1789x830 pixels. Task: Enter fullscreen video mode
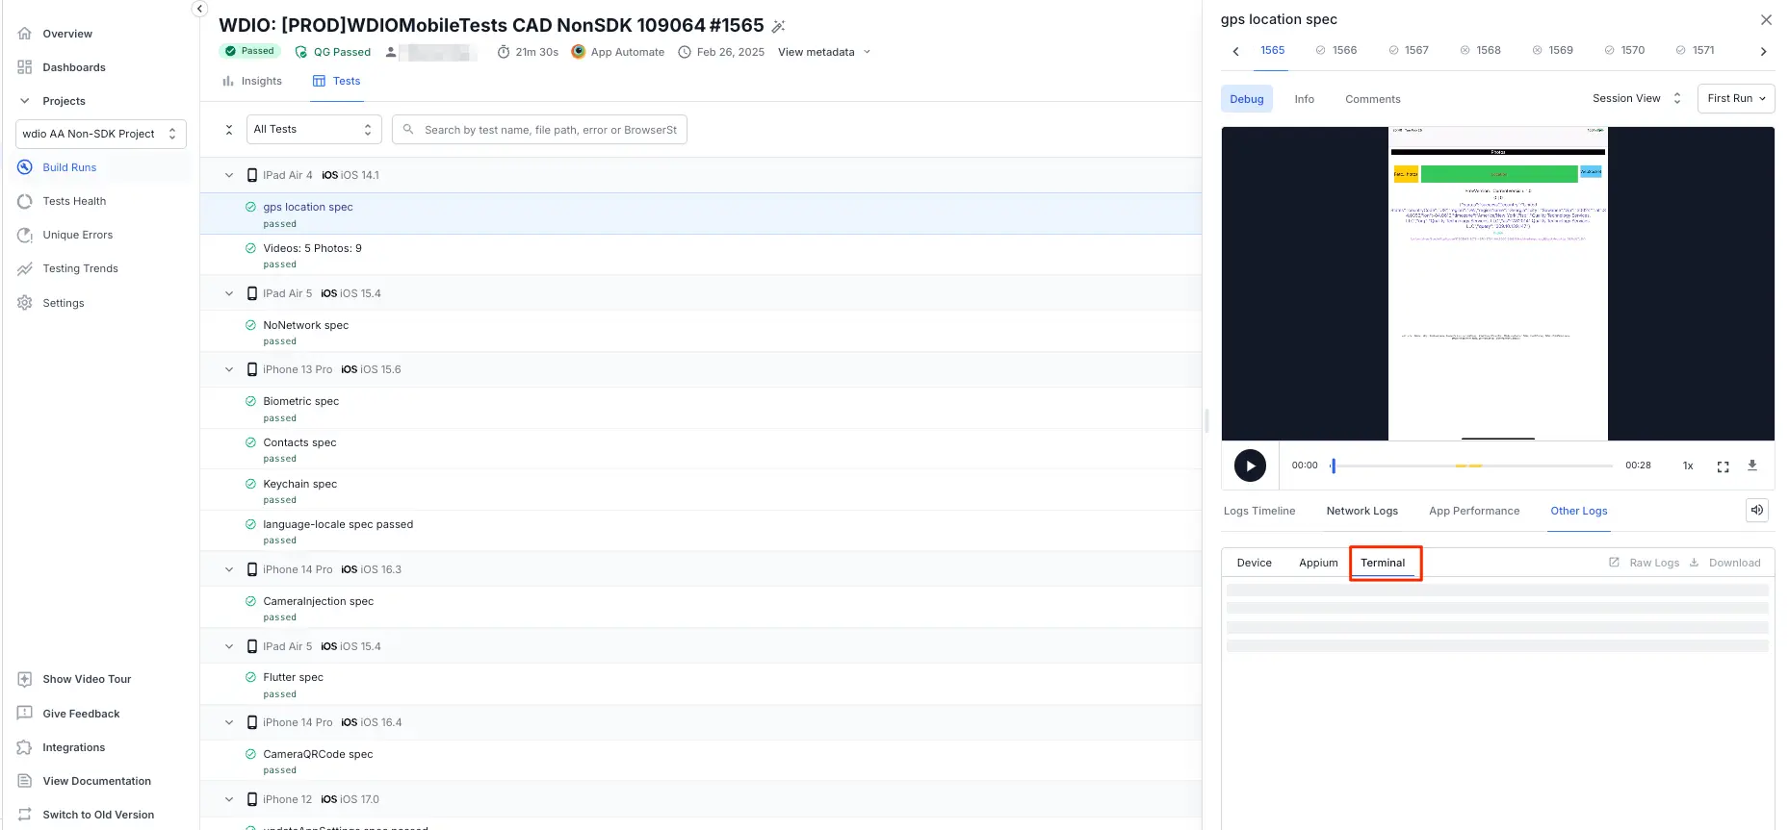(x=1723, y=466)
